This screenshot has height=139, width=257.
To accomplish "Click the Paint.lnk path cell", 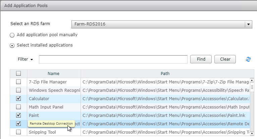I will 165,116.
